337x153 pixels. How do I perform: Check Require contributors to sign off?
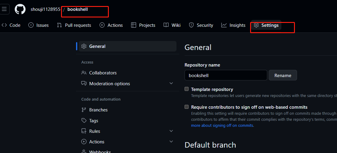(187, 107)
